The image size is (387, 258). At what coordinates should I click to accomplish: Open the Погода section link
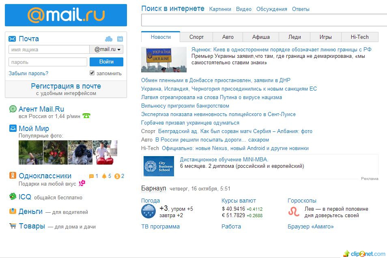150,201
